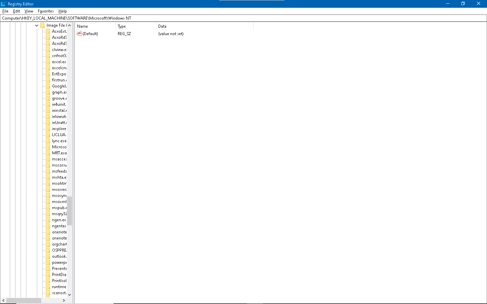The image size is (487, 304).
Task: Click the tree's vertical scrollbar up arrow
Action: tap(69, 25)
